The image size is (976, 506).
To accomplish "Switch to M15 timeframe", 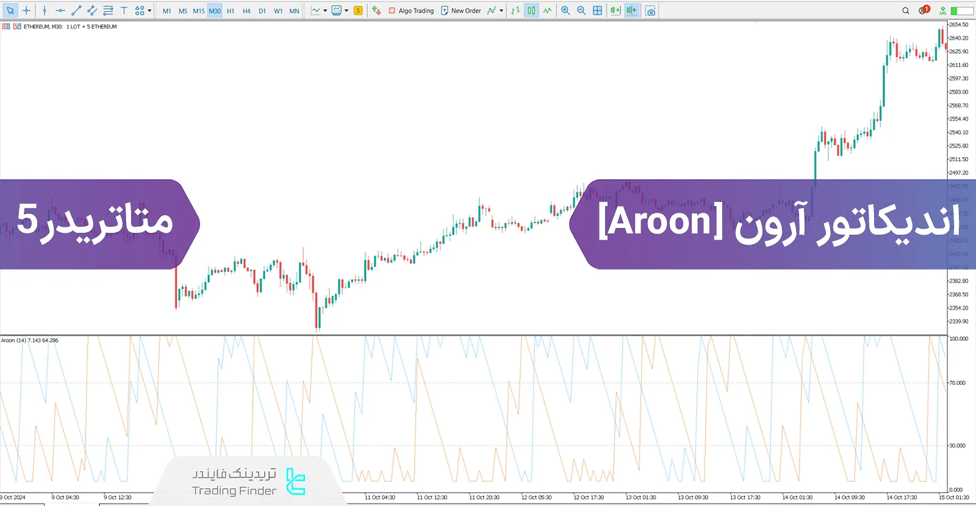I will coord(199,11).
